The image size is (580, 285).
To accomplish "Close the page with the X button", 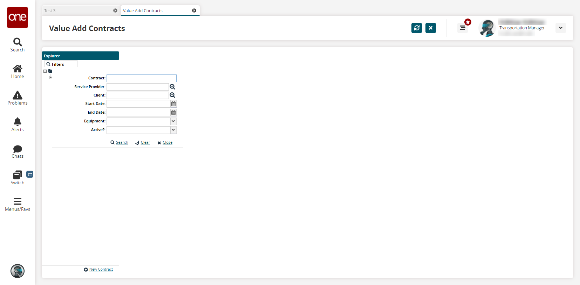I will click(x=431, y=28).
